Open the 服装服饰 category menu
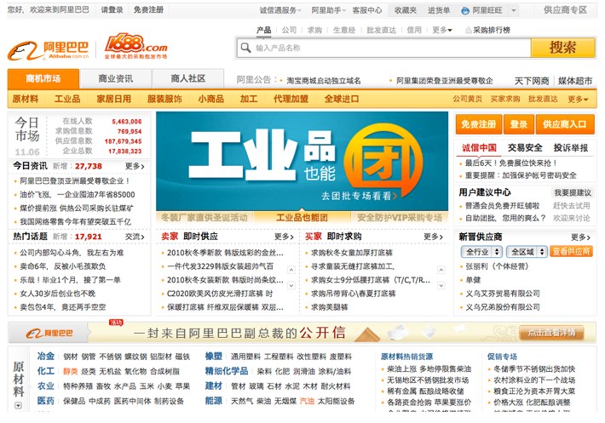The image size is (605, 423). [164, 99]
